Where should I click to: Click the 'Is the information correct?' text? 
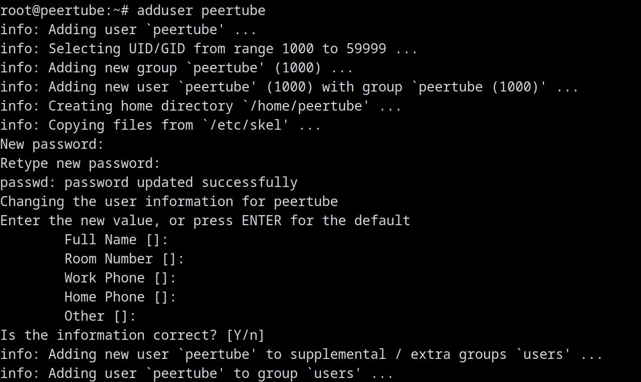tap(108, 335)
